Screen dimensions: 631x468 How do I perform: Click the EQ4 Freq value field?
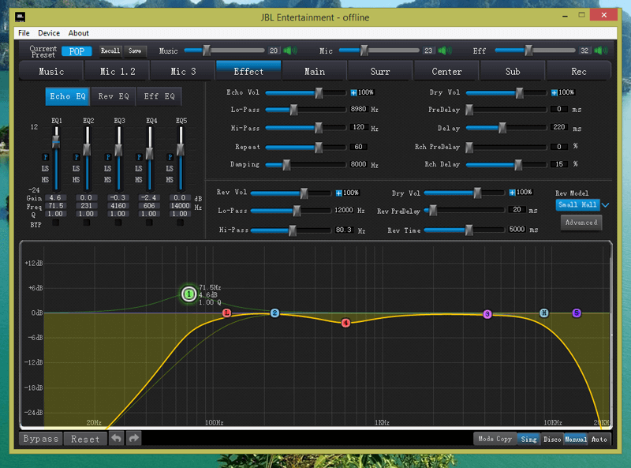coord(148,206)
